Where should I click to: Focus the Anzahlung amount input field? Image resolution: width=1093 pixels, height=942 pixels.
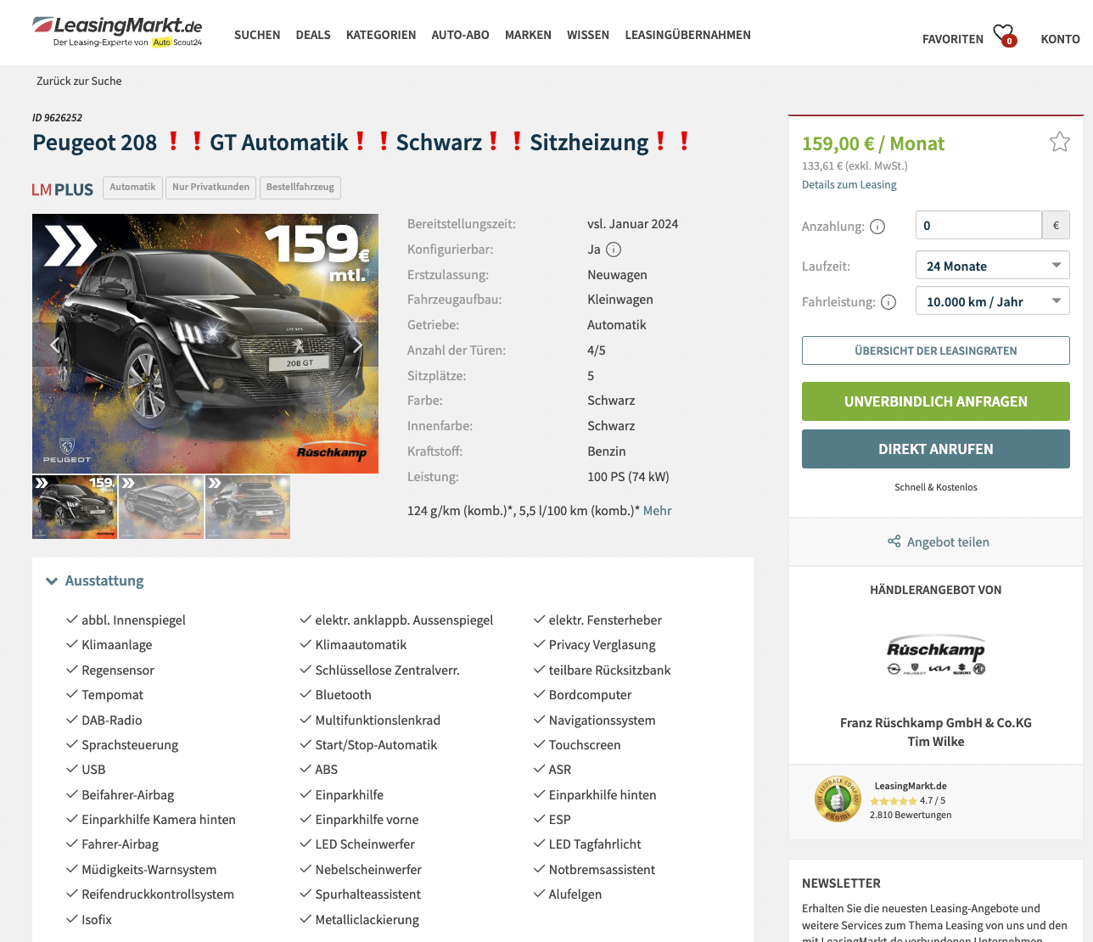point(978,226)
